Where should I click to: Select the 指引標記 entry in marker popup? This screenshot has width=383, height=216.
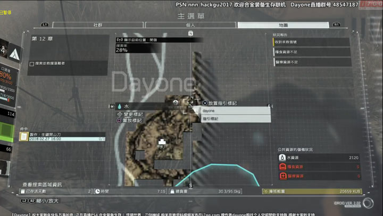(236, 119)
